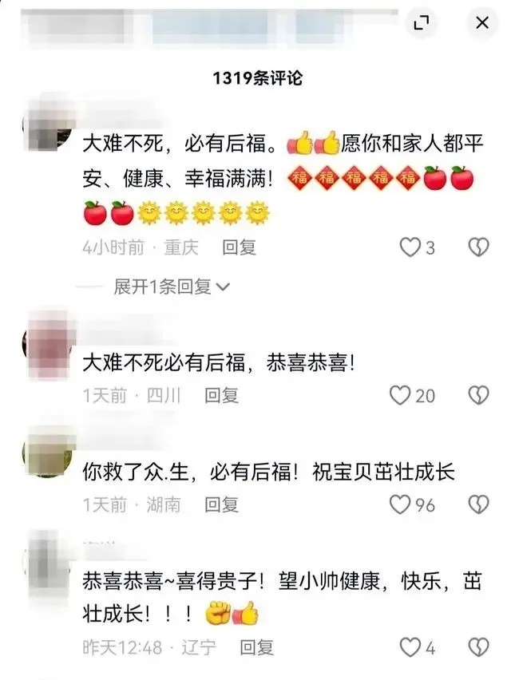Screen dimensions: 511x680
Task: Close the comments panel
Action: click(482, 22)
